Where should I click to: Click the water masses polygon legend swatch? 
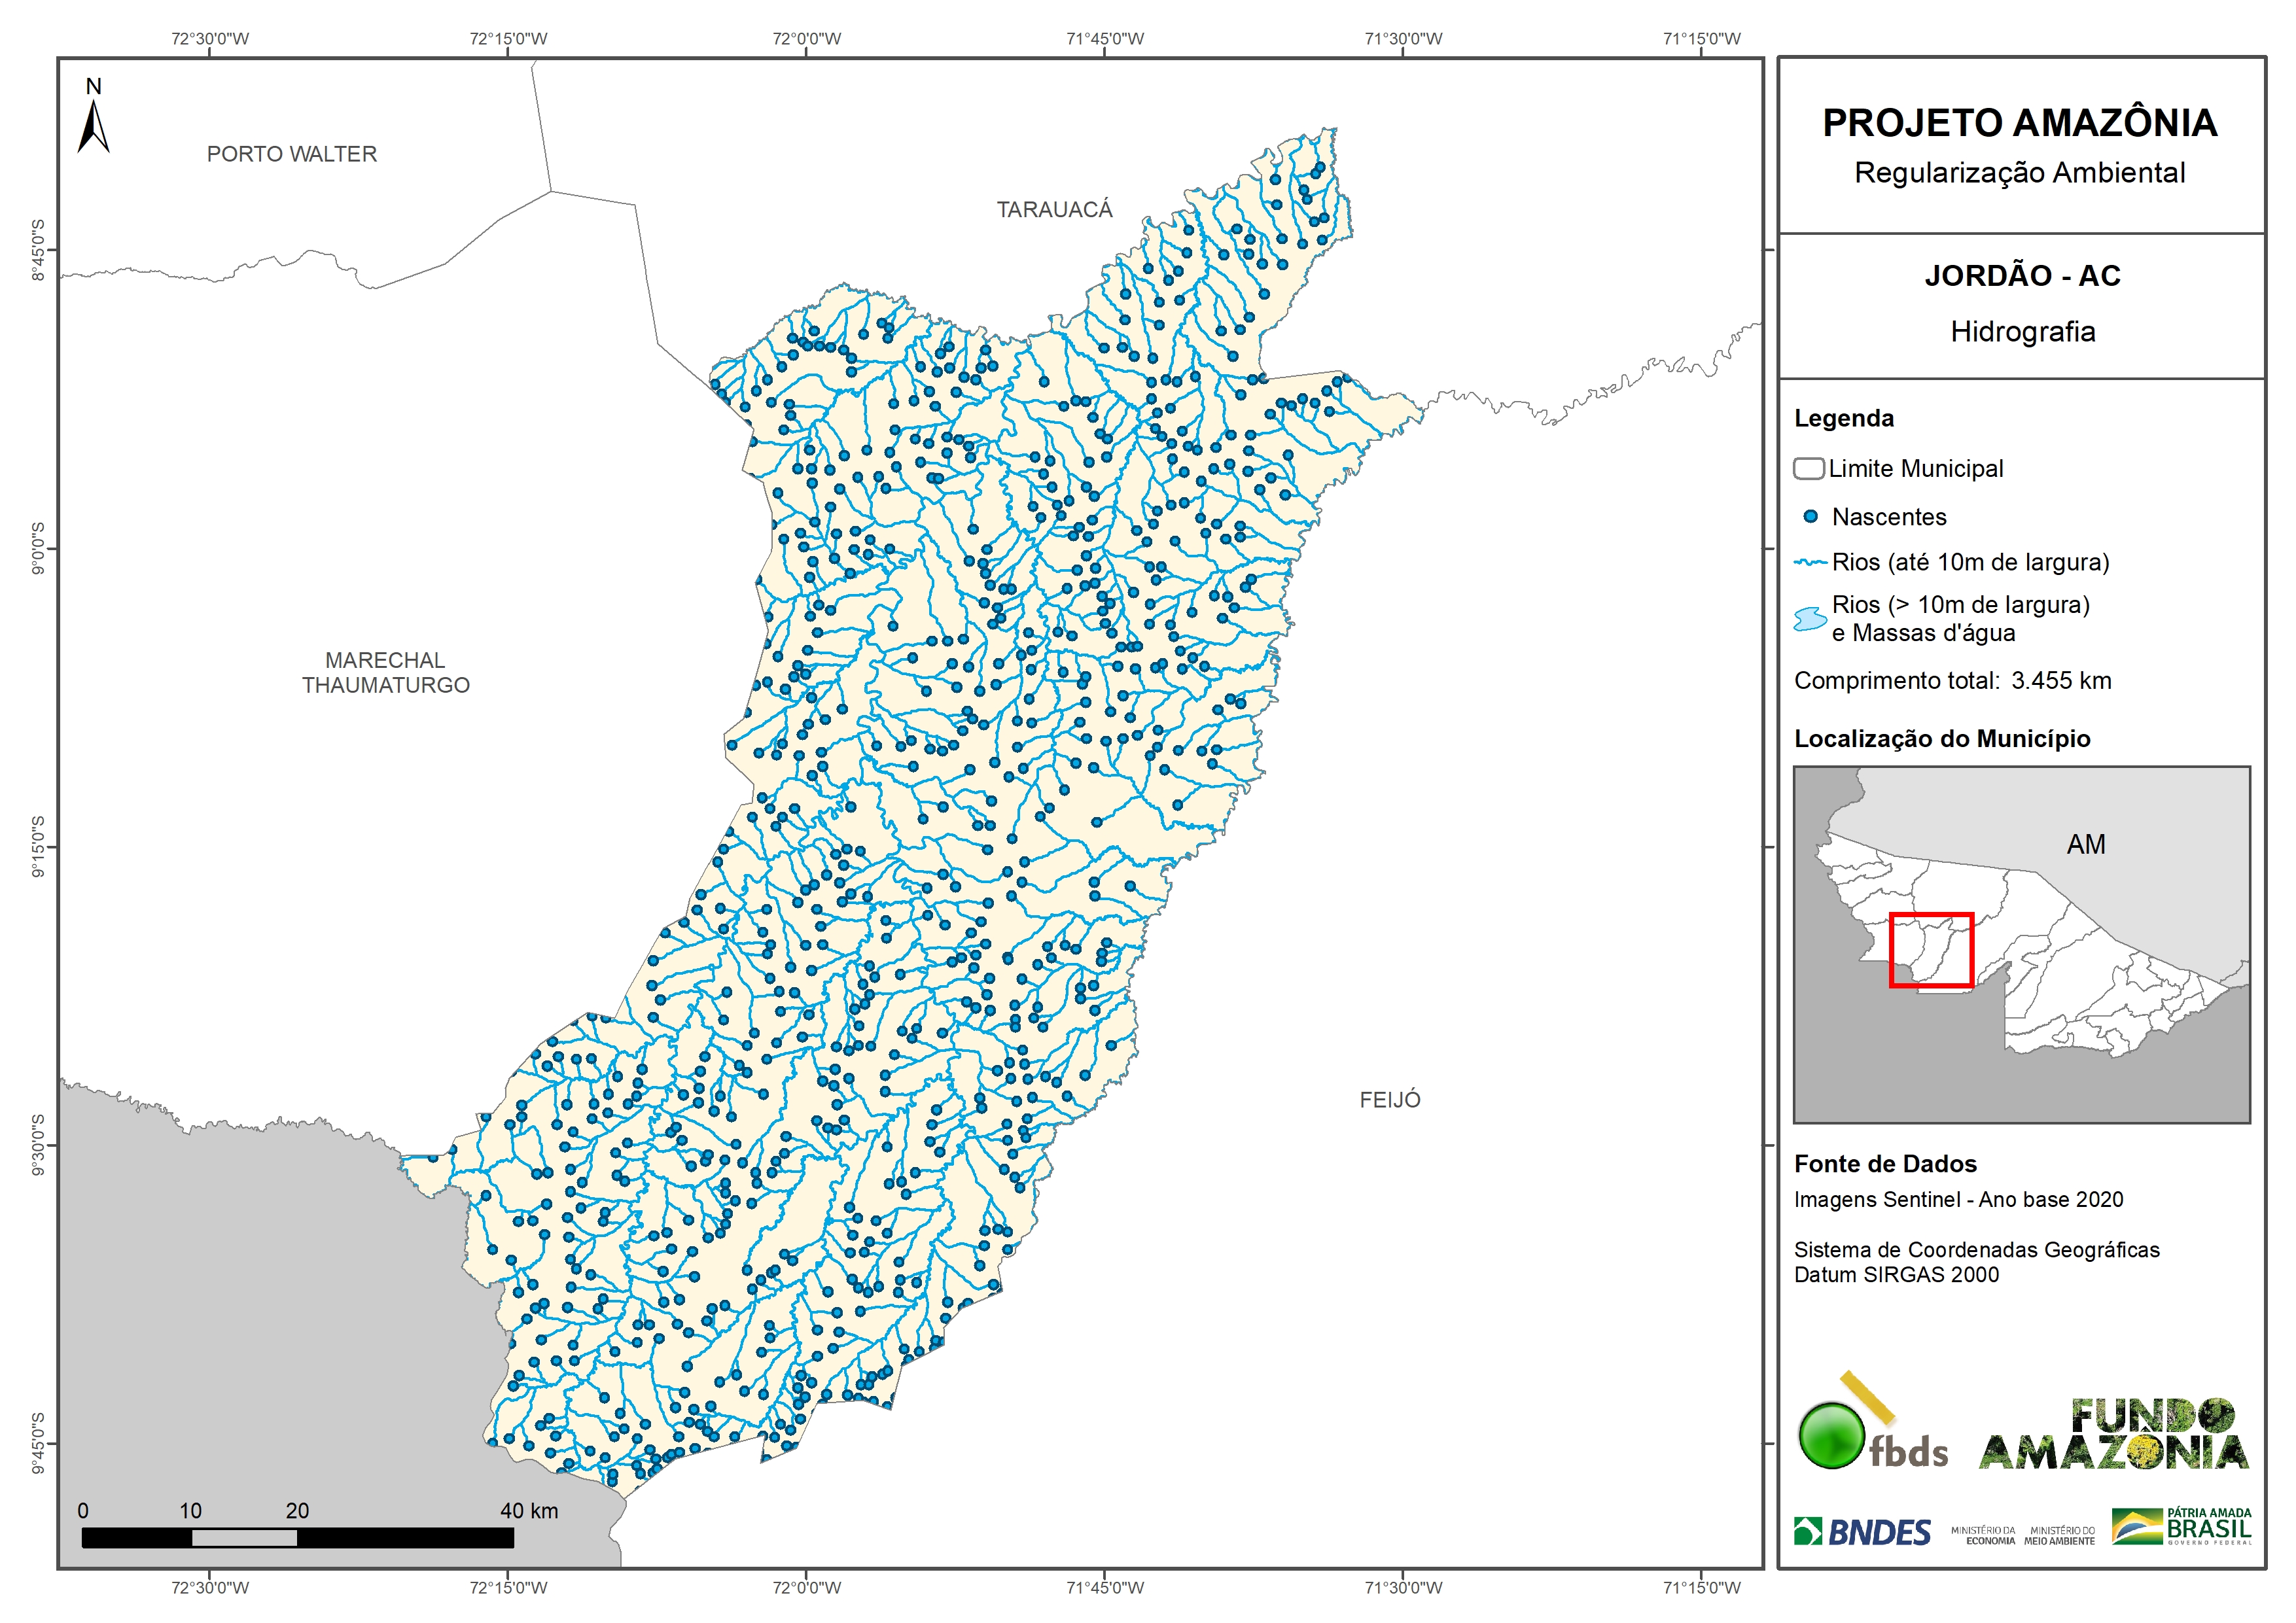pyautogui.click(x=1810, y=619)
